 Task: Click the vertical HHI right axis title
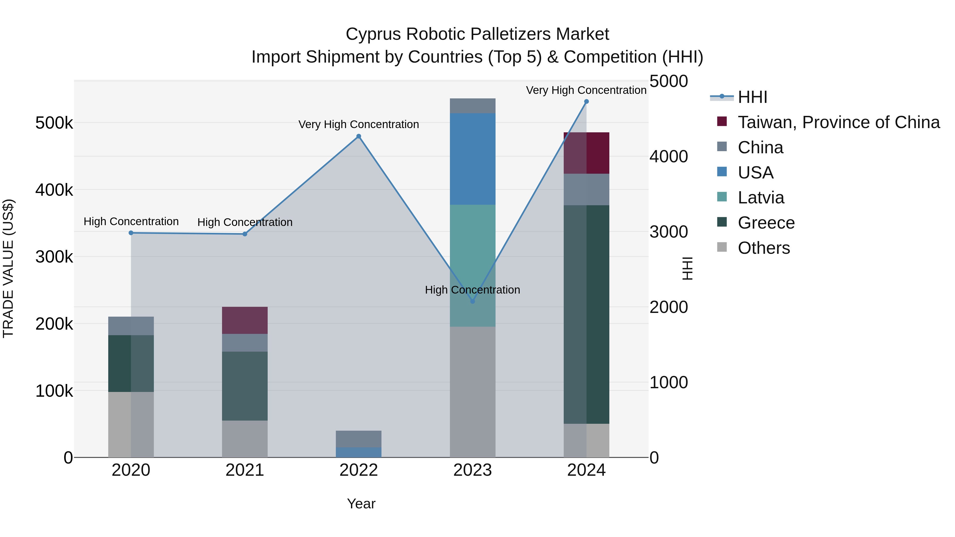click(x=688, y=269)
